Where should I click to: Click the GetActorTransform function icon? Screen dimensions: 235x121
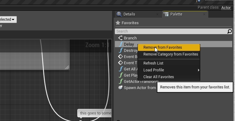(x=121, y=82)
